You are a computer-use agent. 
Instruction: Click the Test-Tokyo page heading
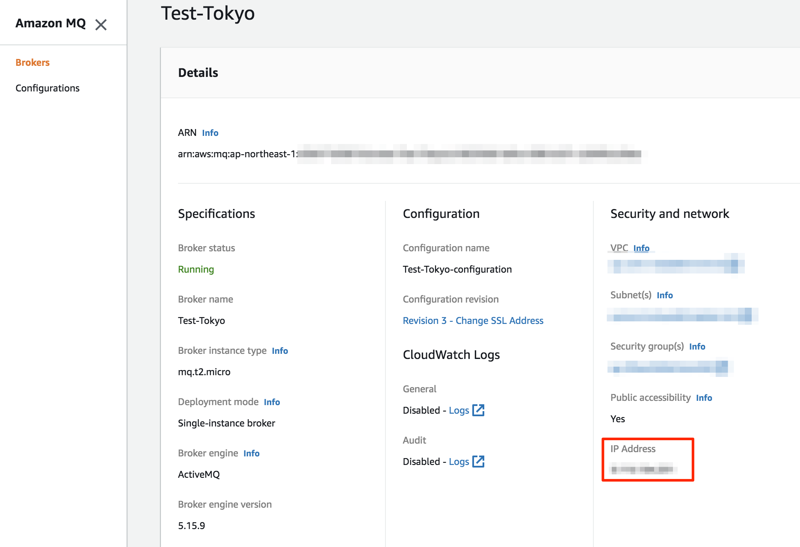point(207,13)
